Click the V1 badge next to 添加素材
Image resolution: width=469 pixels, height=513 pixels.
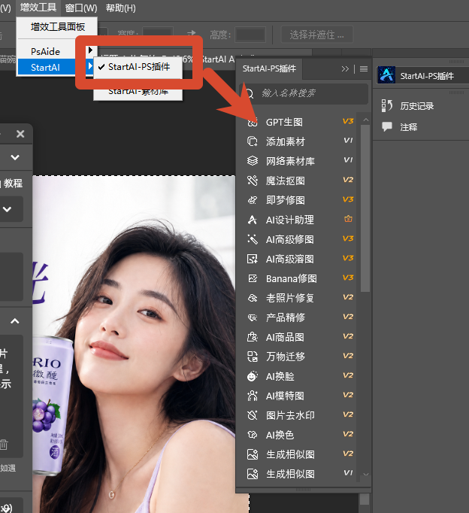pos(348,141)
